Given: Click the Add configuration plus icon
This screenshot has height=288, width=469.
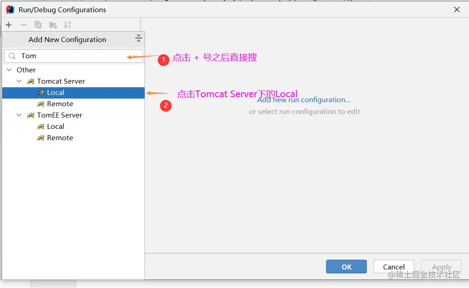Looking at the screenshot, I should click(9, 25).
